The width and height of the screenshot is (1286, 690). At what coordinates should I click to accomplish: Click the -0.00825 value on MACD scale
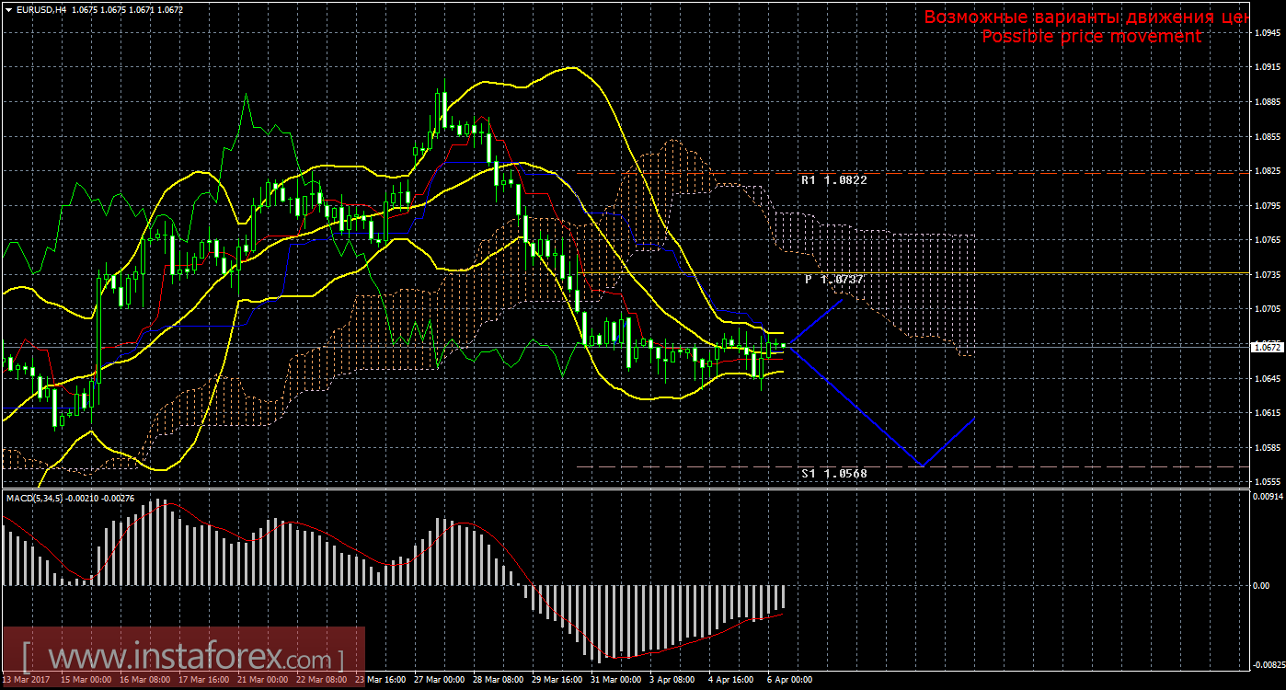click(1267, 663)
